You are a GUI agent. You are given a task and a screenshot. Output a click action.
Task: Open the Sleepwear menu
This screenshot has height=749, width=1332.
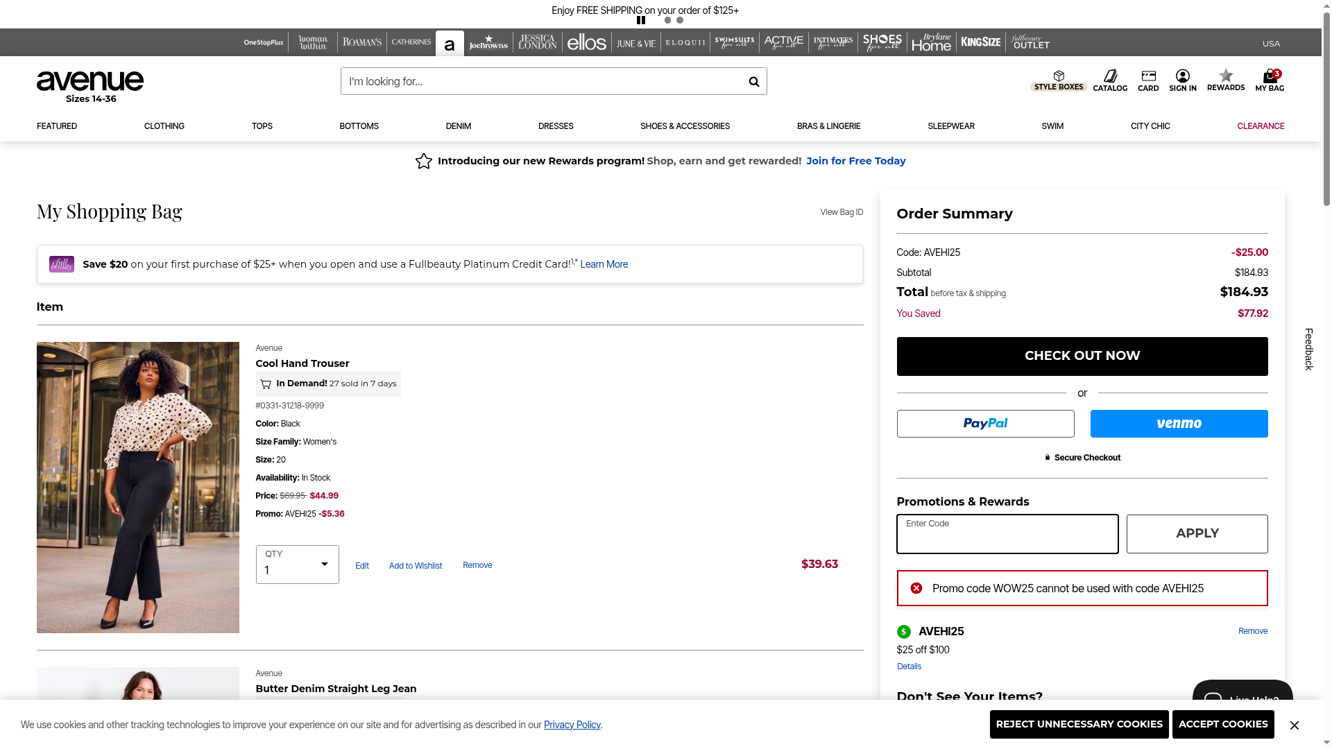coord(951,126)
